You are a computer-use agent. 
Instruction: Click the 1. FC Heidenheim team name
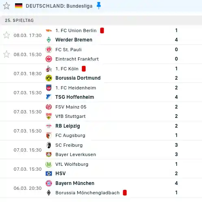[x=76, y=88]
